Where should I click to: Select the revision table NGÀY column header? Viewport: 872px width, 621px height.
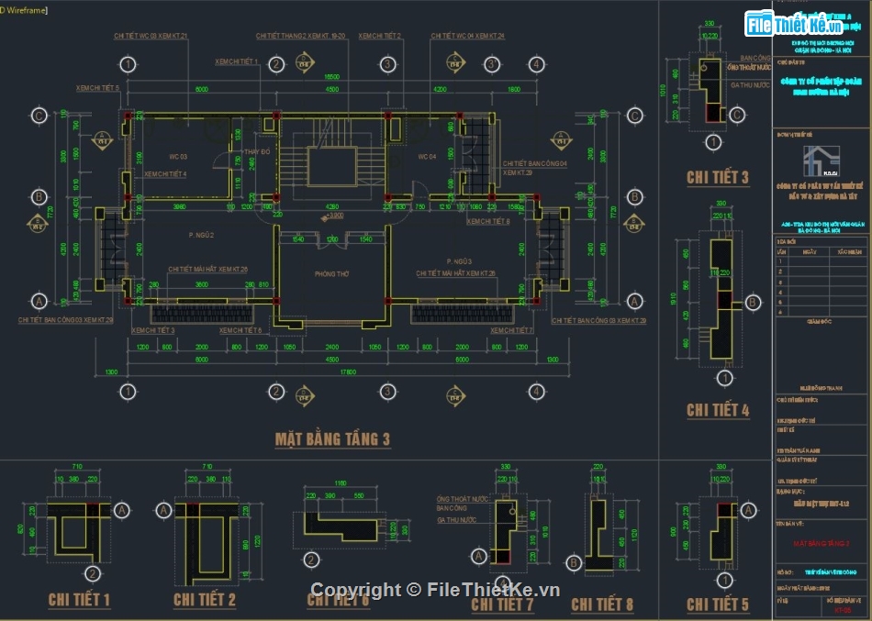810,252
